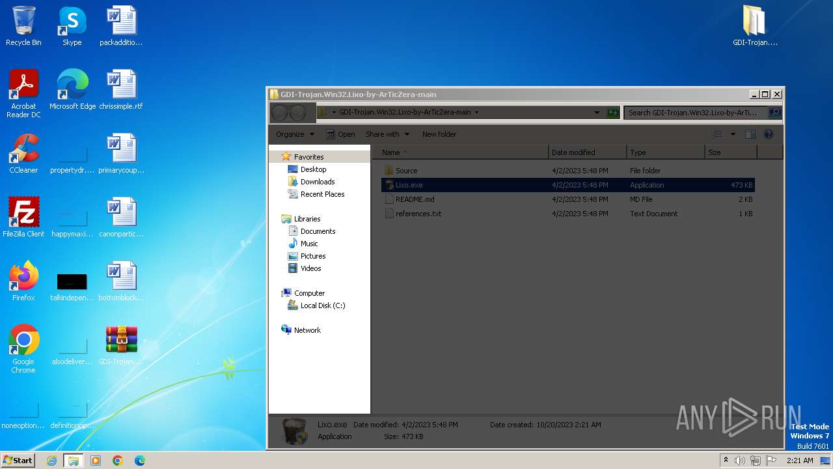833x469 pixels.
Task: Expand the address bar history dropdown
Action: (597, 112)
